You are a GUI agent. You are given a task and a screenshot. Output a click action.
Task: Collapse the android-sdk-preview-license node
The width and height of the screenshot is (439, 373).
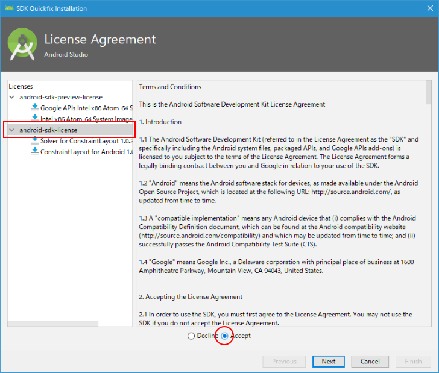click(x=12, y=97)
